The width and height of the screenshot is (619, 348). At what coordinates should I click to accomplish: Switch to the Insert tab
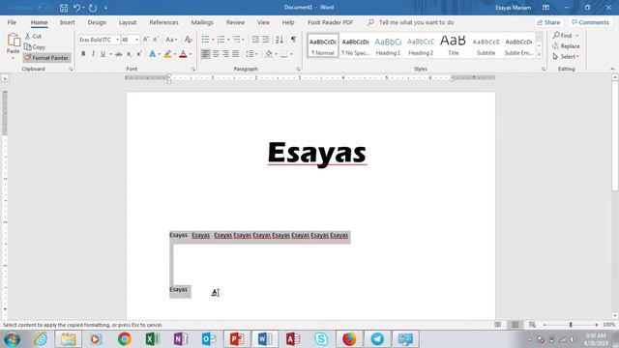[x=67, y=22]
